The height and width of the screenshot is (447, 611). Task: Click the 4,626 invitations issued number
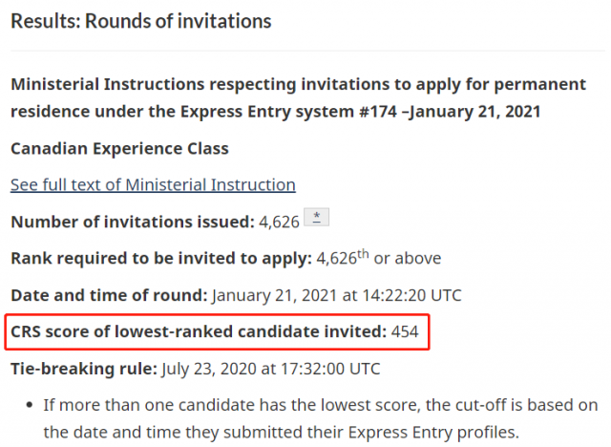pyautogui.click(x=279, y=223)
